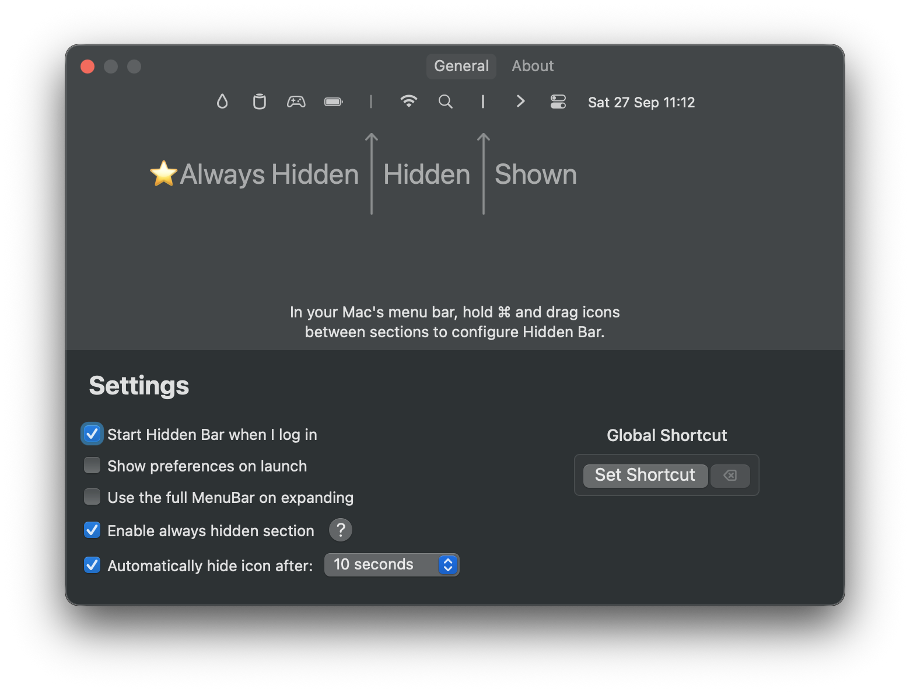Click the Settings heading
Screen dimensions: 910x692
[x=139, y=386]
